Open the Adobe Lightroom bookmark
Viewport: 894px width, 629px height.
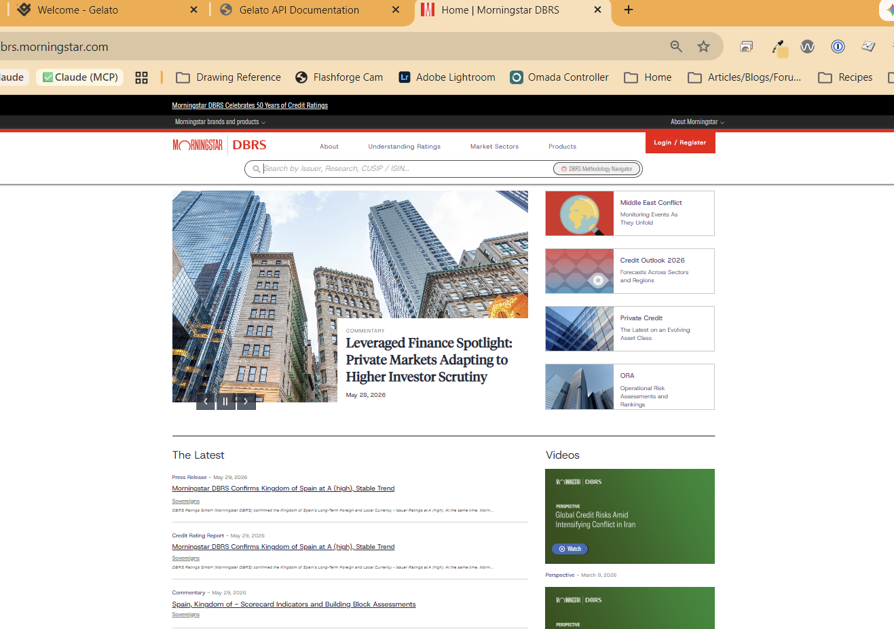point(447,77)
